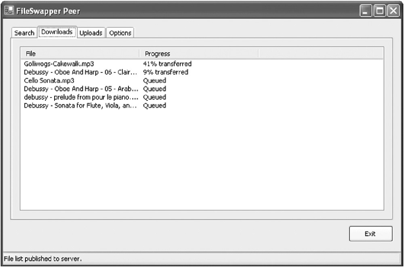Image resolution: width=404 pixels, height=267 pixels.
Task: Click the 41% transferred progress cell
Action: (x=167, y=64)
